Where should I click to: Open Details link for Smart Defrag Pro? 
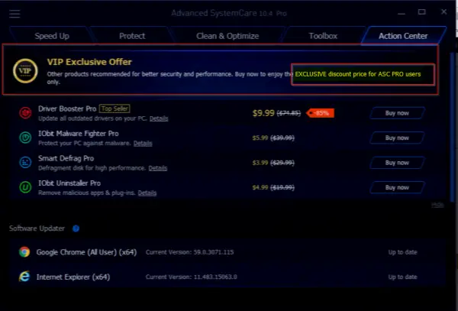(x=158, y=168)
